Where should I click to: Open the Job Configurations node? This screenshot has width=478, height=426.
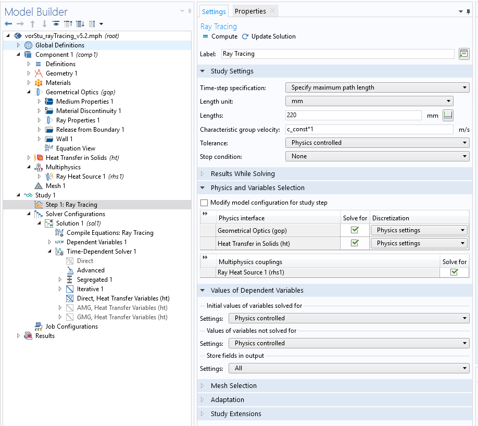click(71, 327)
